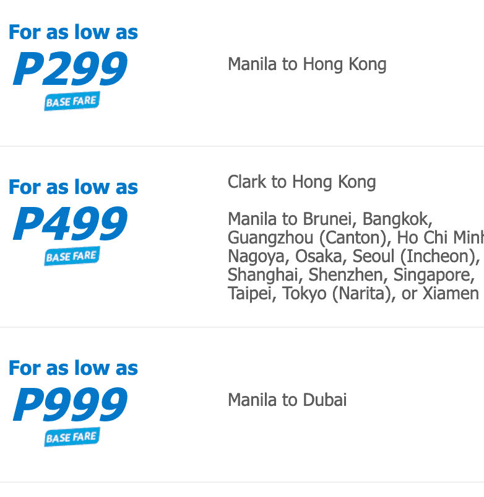This screenshot has height=497, width=484.
Task: Select the Xiamen destination text
Action: [451, 294]
